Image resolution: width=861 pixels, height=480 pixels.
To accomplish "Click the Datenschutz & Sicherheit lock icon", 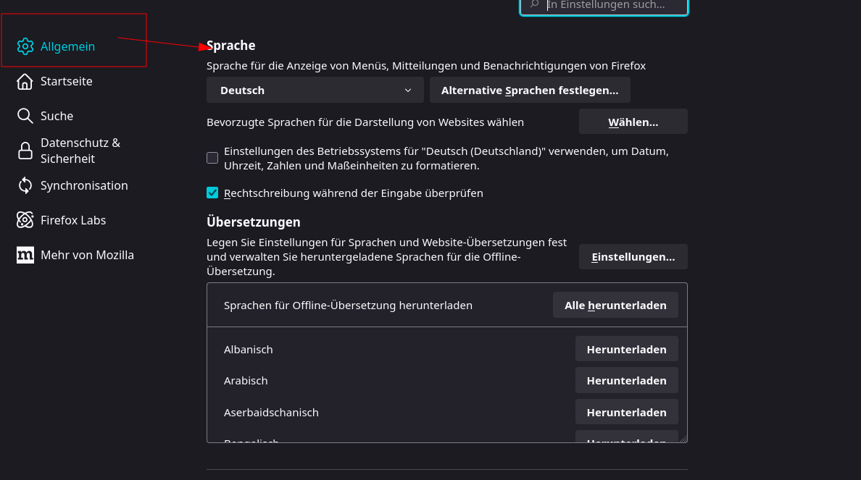I will coord(25,151).
